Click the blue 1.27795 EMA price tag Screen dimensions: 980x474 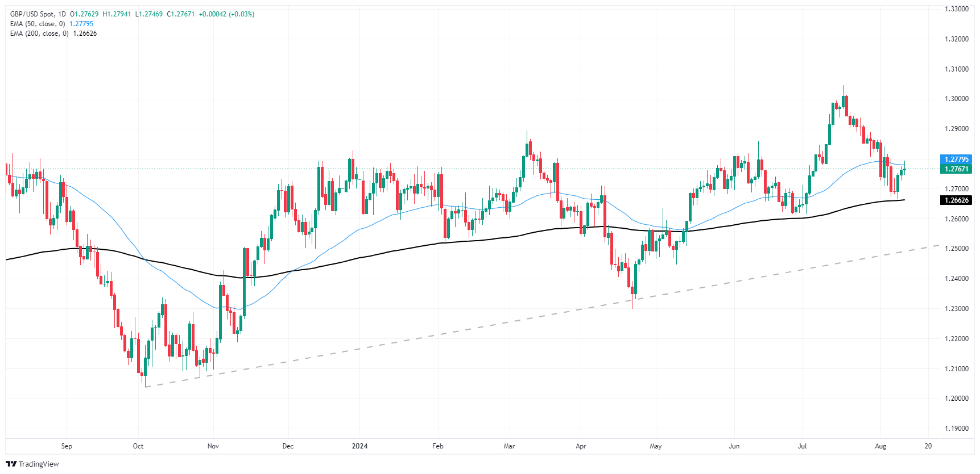pos(956,160)
